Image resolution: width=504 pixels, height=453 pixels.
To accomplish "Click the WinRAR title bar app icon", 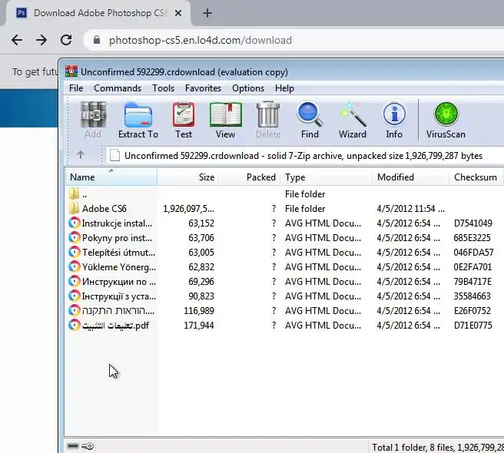I will (x=71, y=71).
